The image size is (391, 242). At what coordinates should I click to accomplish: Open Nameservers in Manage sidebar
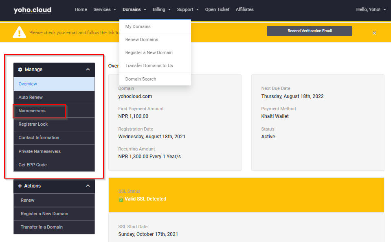(x=32, y=111)
